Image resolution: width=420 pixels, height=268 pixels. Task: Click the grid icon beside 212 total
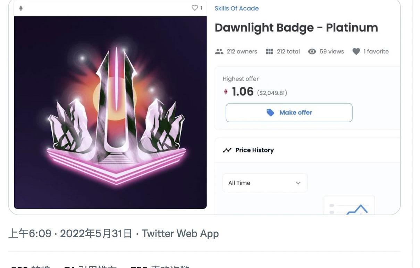click(x=269, y=51)
